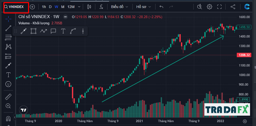Pick the arrow tool in floating toolbar

point(24,31)
